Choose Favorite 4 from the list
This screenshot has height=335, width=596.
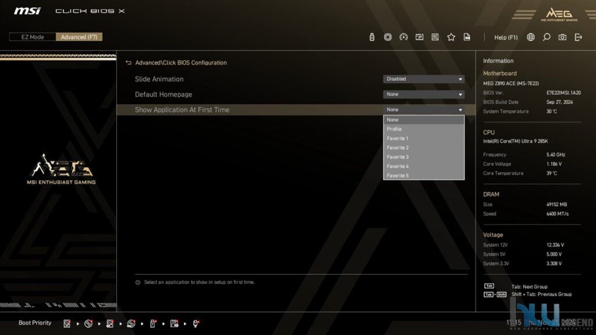tap(424, 166)
